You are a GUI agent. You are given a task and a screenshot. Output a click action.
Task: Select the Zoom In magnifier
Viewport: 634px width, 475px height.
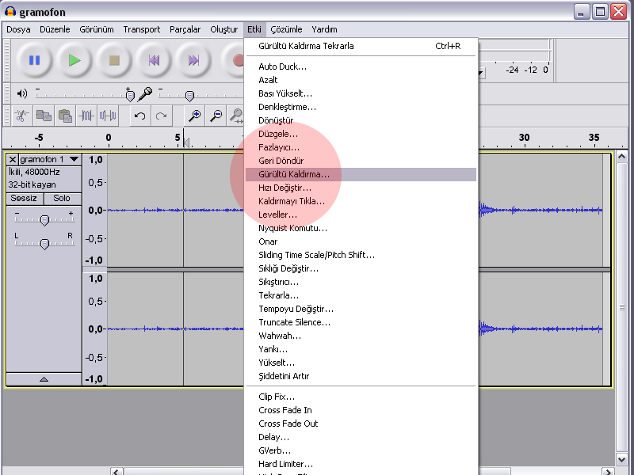[x=194, y=116]
